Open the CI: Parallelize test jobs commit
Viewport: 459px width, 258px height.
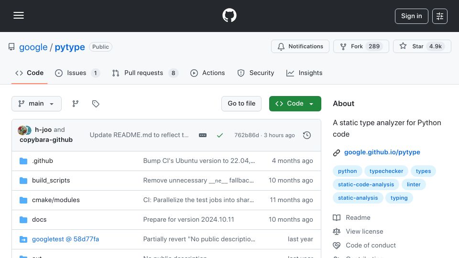(x=198, y=200)
